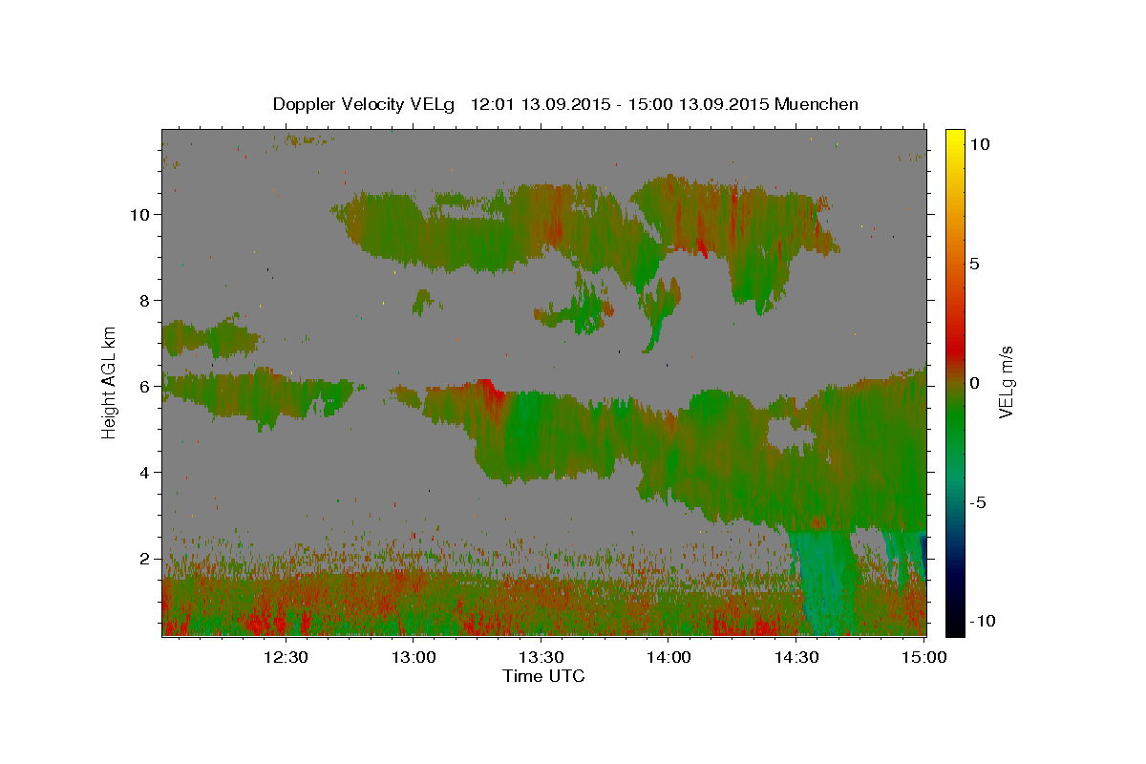Screen dimensions: 1146x764
Task: Click the 15:00 time tick label
Action: [x=923, y=658]
